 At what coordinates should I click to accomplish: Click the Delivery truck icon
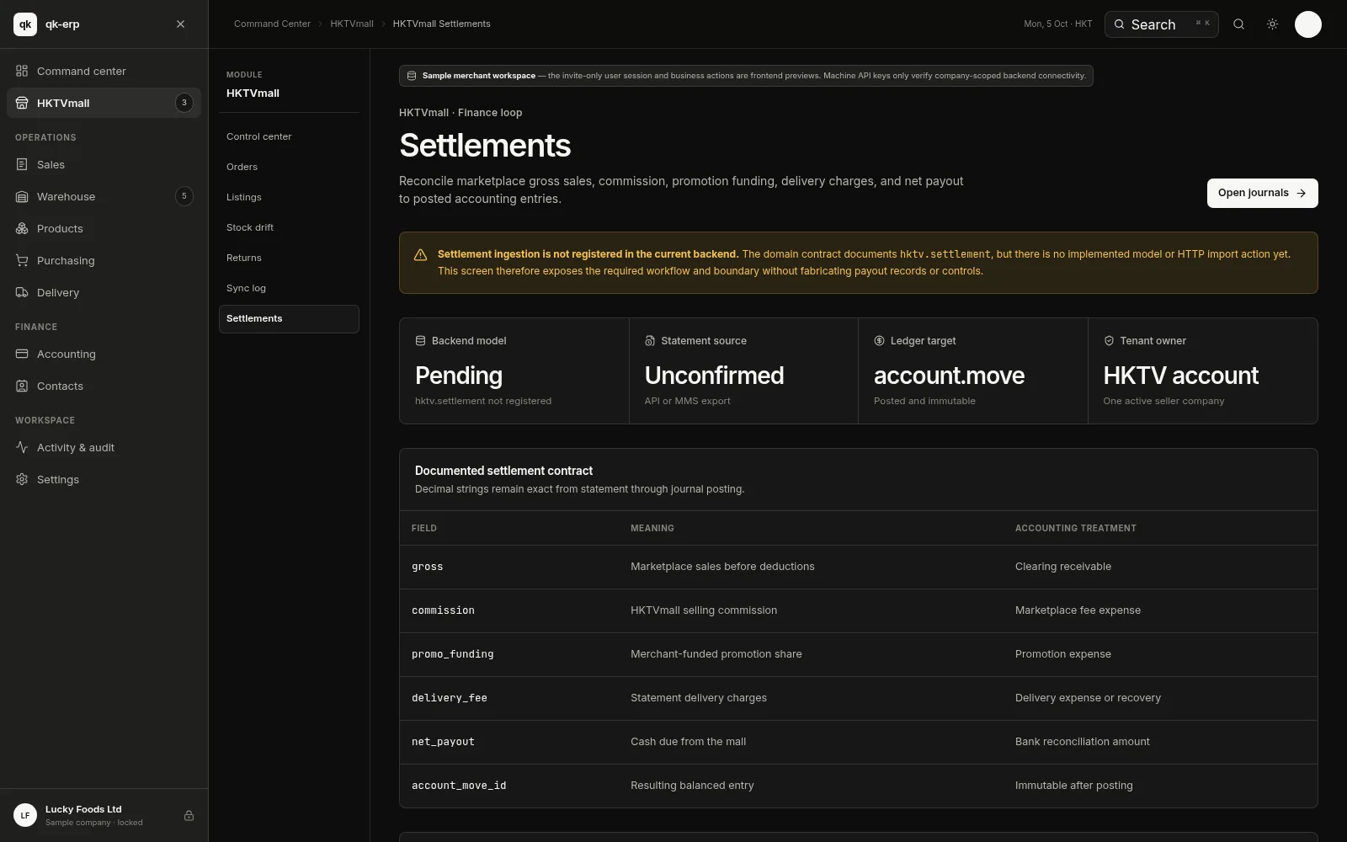click(22, 292)
